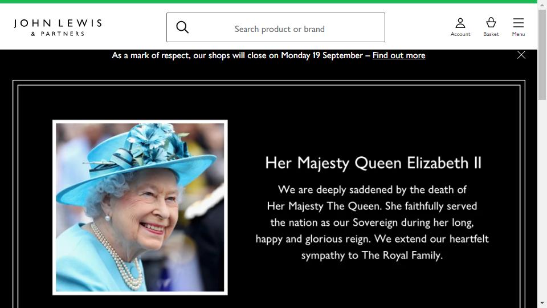Click the magnifying glass search icon
This screenshot has width=547, height=308.
coord(182,27)
